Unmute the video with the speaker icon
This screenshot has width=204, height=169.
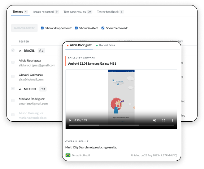155,120
